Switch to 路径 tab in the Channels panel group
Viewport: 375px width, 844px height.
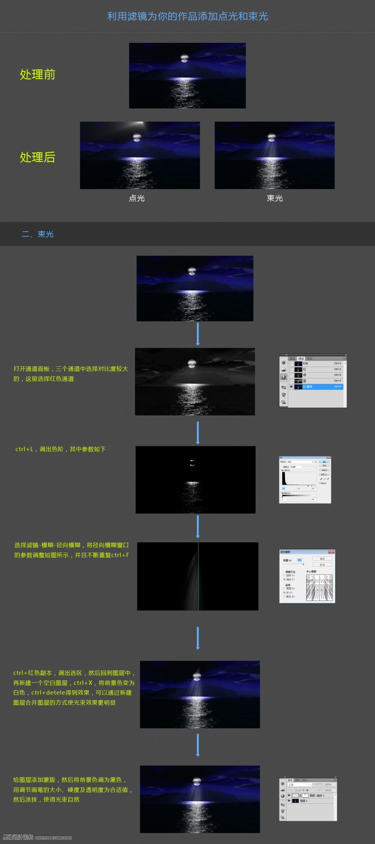tap(309, 358)
